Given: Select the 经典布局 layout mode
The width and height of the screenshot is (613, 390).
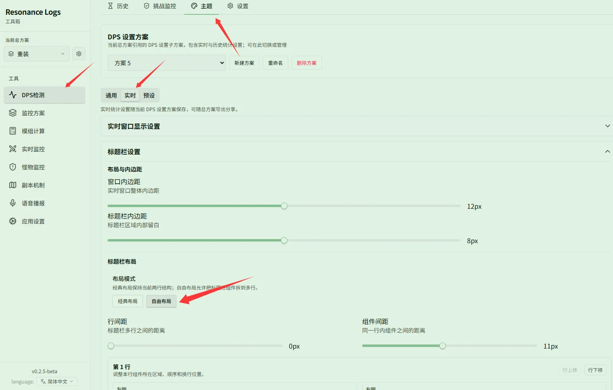Looking at the screenshot, I should point(128,301).
